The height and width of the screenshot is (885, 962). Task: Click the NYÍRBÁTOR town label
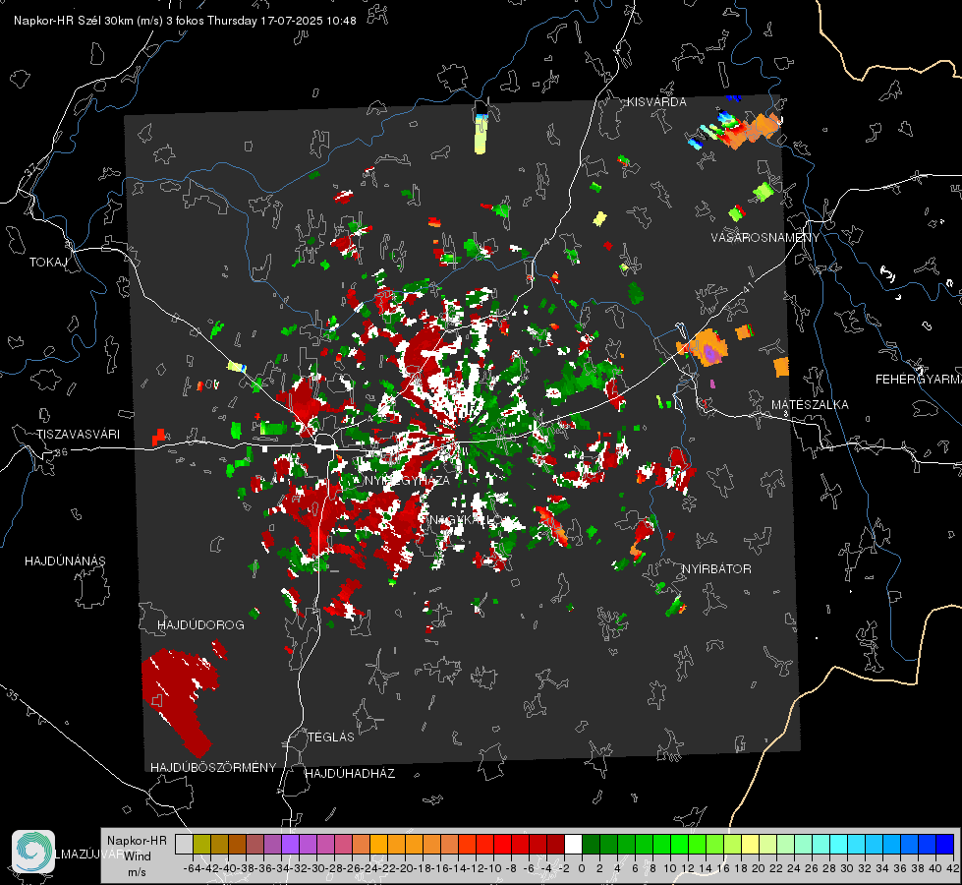716,568
